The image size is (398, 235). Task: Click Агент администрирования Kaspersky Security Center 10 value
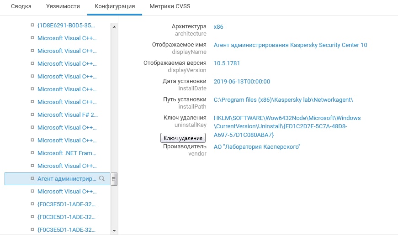point(290,45)
